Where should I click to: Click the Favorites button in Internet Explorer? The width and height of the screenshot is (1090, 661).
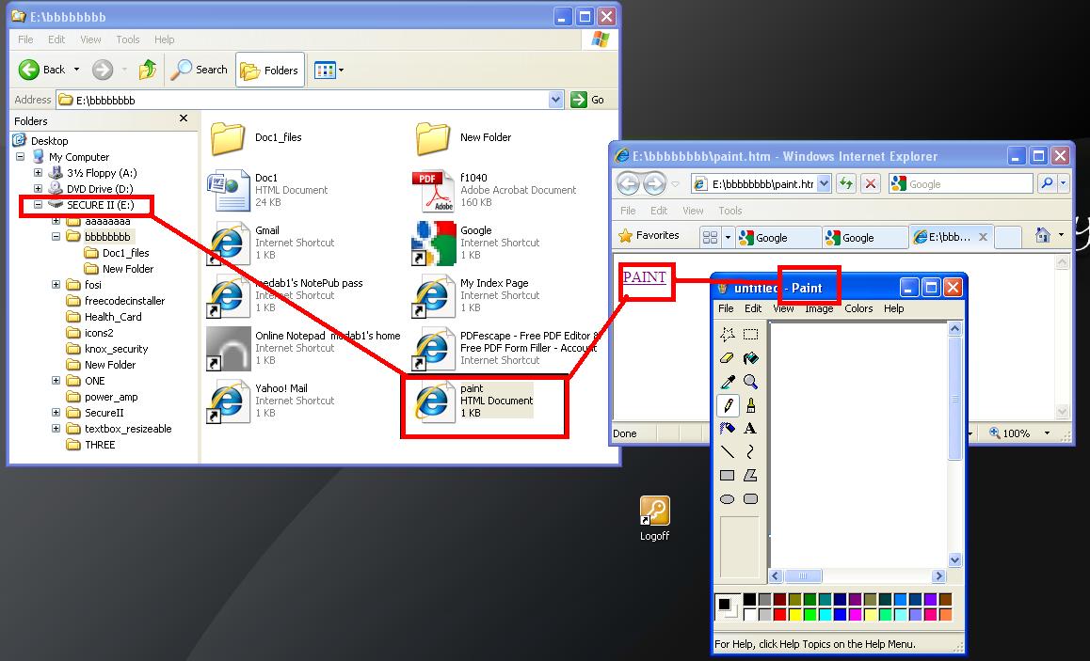click(x=649, y=235)
